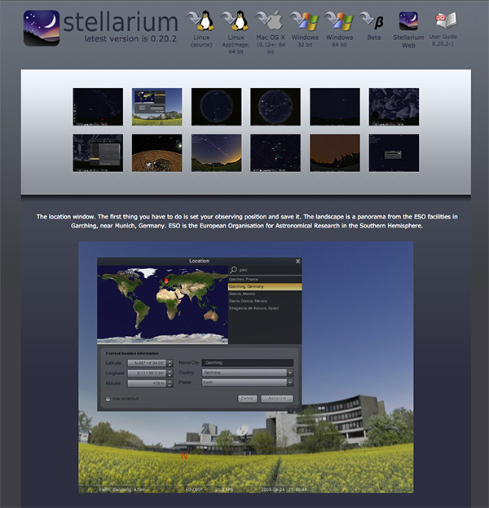The height and width of the screenshot is (508, 489).
Task: Click the search magnifier in Location window
Action: (x=233, y=270)
